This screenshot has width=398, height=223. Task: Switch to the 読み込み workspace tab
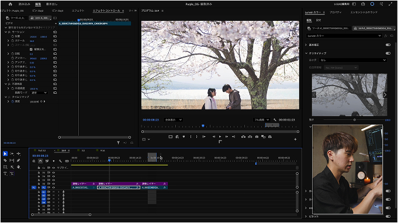click(x=24, y=4)
